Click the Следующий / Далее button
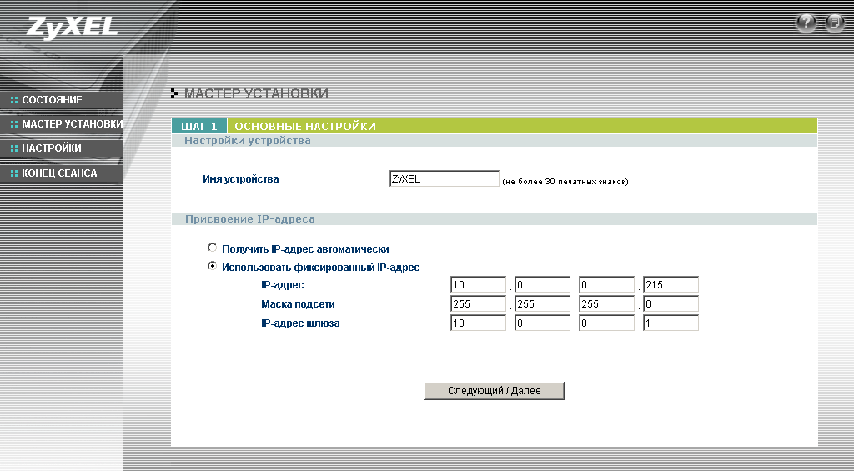Screen dimensions: 854x471 click(x=495, y=391)
